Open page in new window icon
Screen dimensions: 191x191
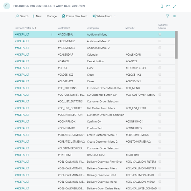point(168,6)
